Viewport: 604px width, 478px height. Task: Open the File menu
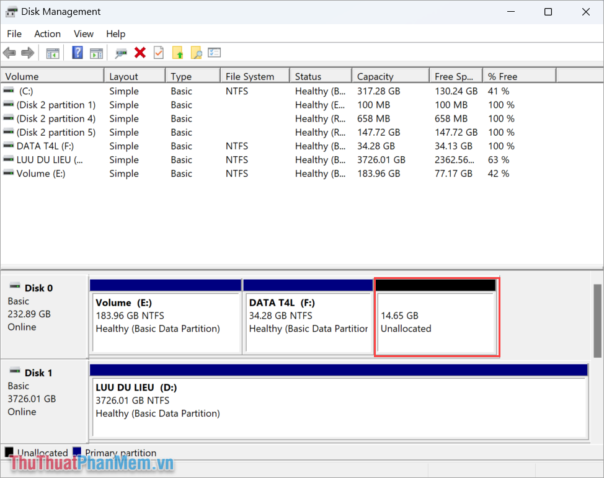point(14,33)
